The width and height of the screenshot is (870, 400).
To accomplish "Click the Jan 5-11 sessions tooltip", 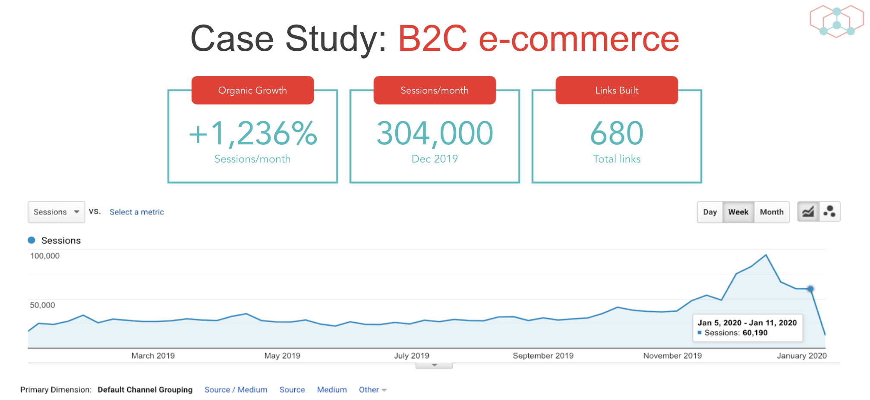I will [x=747, y=328].
